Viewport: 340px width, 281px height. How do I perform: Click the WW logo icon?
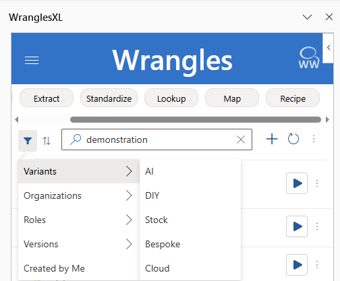pyautogui.click(x=309, y=58)
